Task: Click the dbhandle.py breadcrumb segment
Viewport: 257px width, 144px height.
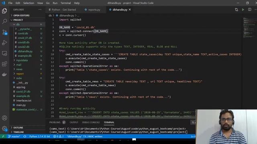Action: point(67,15)
